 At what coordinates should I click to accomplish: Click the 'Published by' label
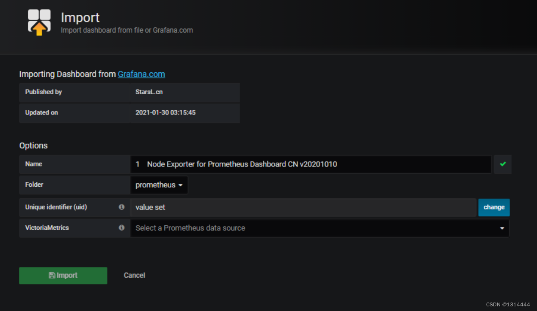44,92
